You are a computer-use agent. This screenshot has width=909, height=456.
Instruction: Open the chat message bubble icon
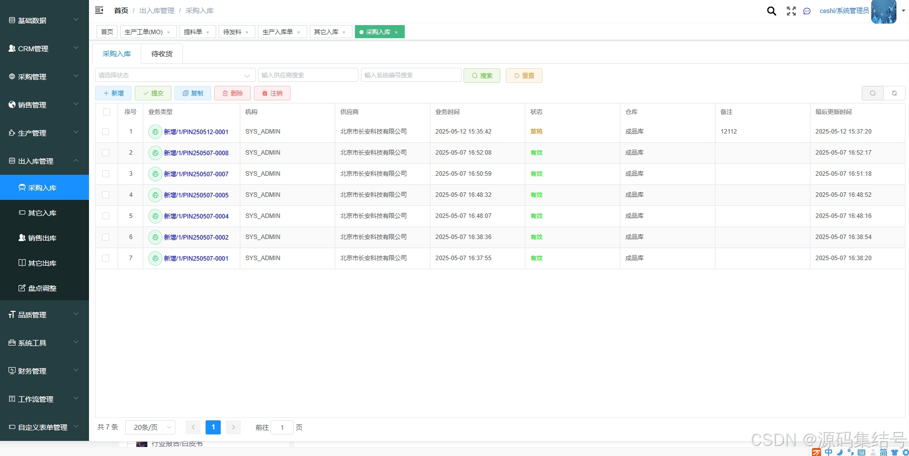pos(807,11)
